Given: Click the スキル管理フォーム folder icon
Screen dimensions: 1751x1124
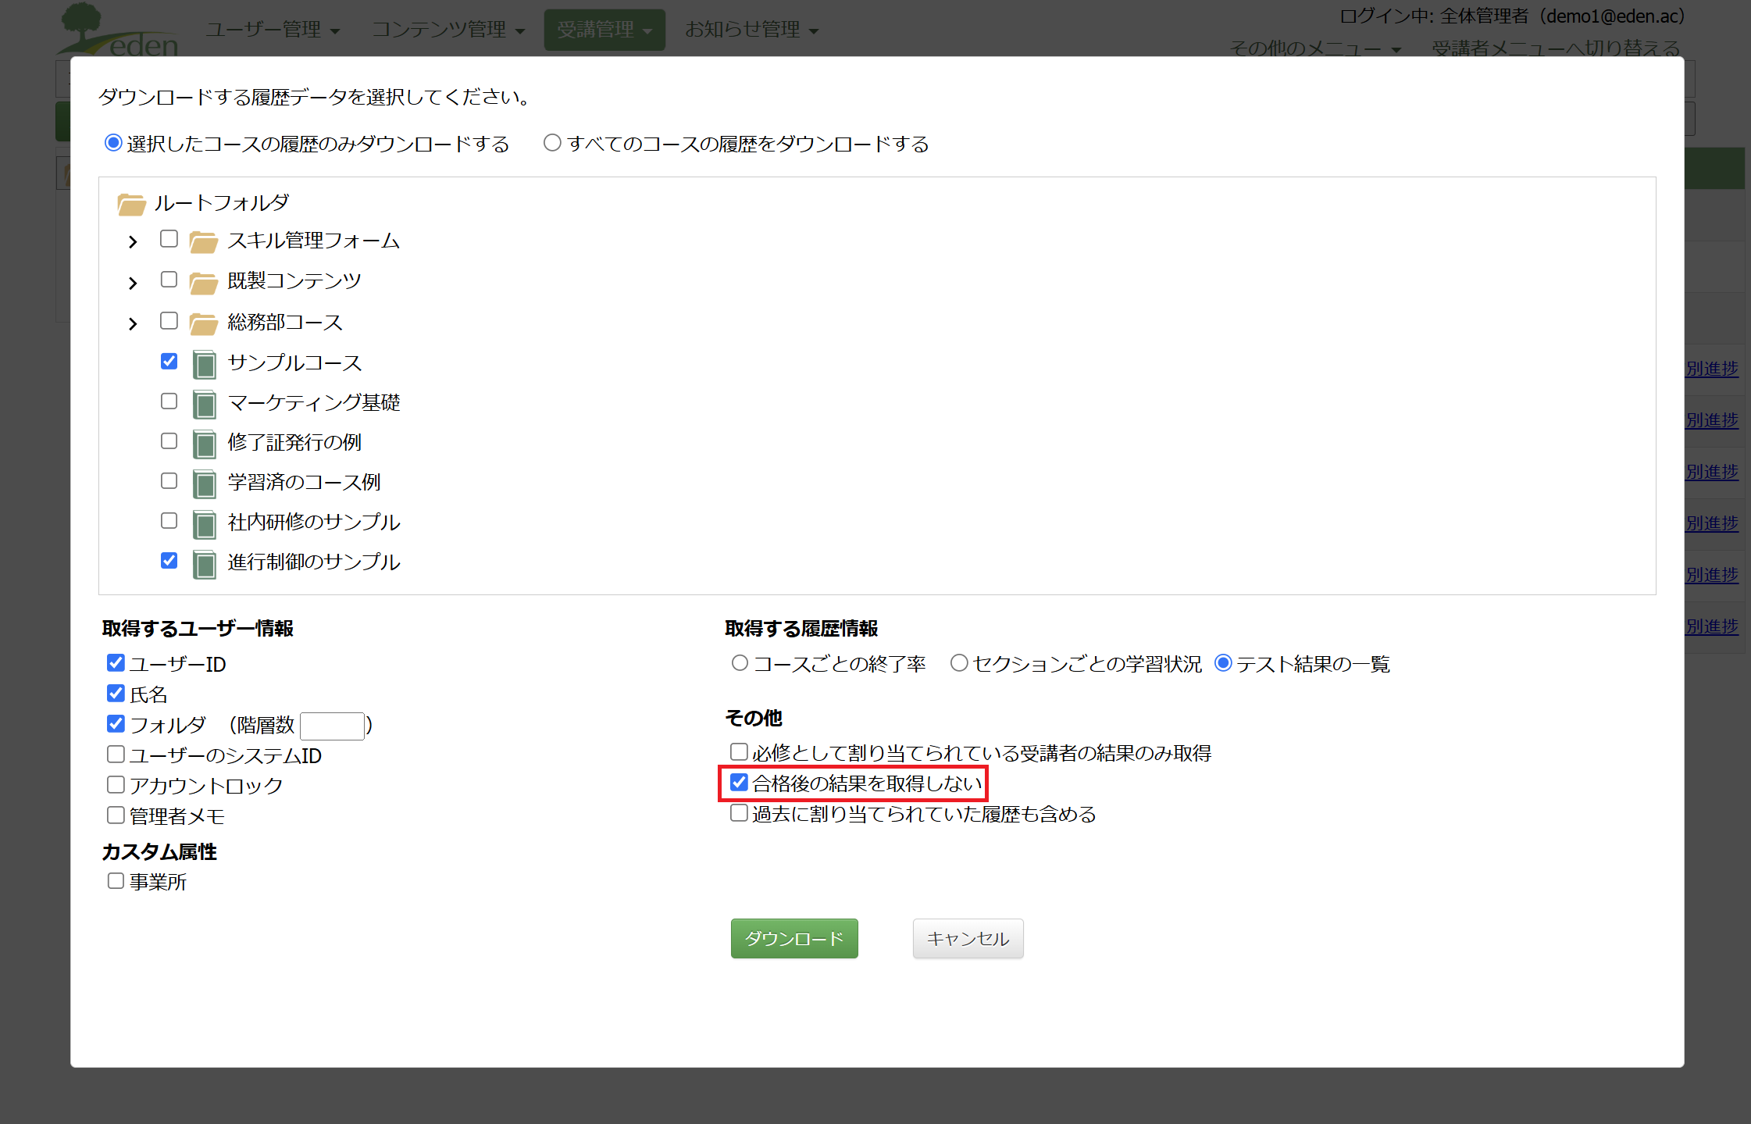Looking at the screenshot, I should click(x=203, y=242).
